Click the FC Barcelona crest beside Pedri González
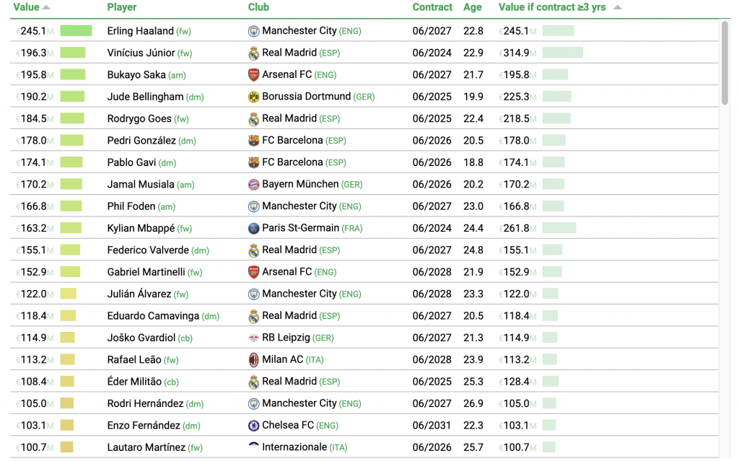739x461 pixels. click(253, 141)
